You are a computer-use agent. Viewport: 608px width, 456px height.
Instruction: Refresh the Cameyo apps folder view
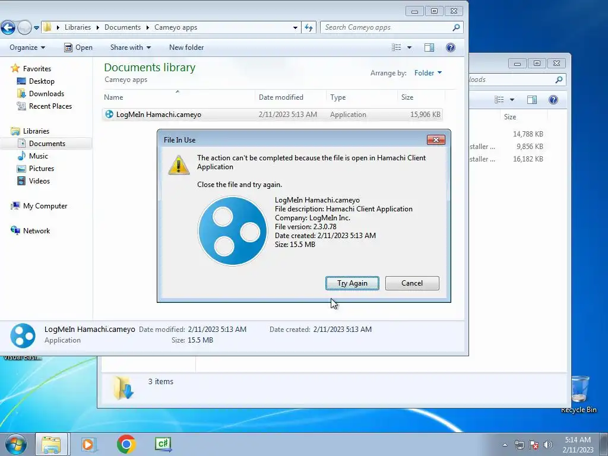point(309,27)
